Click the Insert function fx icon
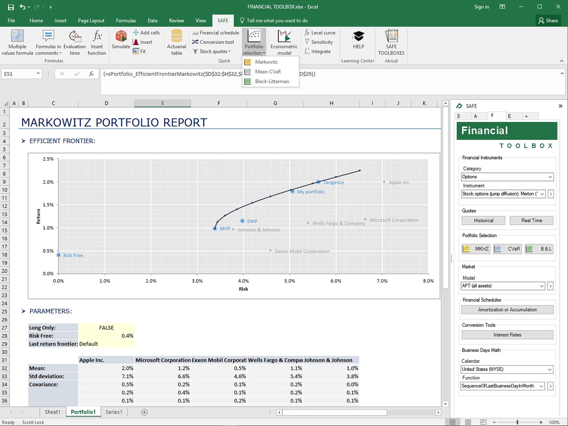This screenshot has width=568, height=426. [x=97, y=36]
